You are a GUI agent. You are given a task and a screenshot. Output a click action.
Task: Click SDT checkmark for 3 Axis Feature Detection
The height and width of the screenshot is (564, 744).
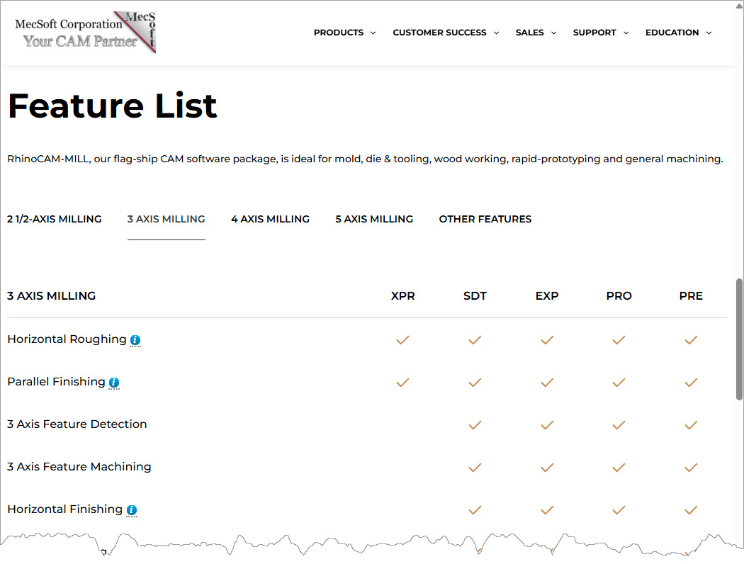pos(475,425)
